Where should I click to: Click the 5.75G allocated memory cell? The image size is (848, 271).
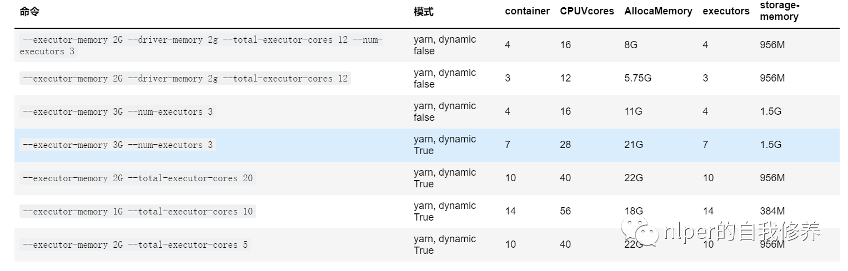click(x=638, y=78)
